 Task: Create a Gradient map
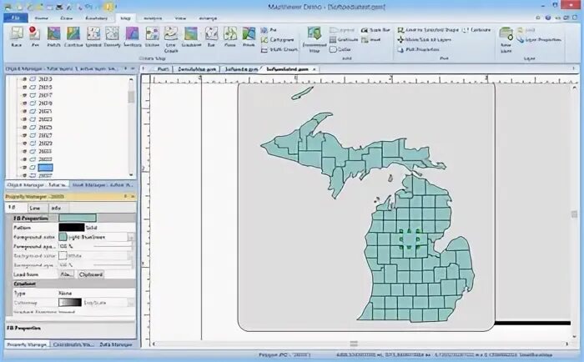tap(191, 37)
